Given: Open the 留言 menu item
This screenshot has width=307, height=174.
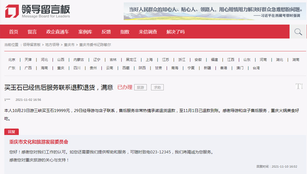Looking at the screenshot, I should click(32, 32).
